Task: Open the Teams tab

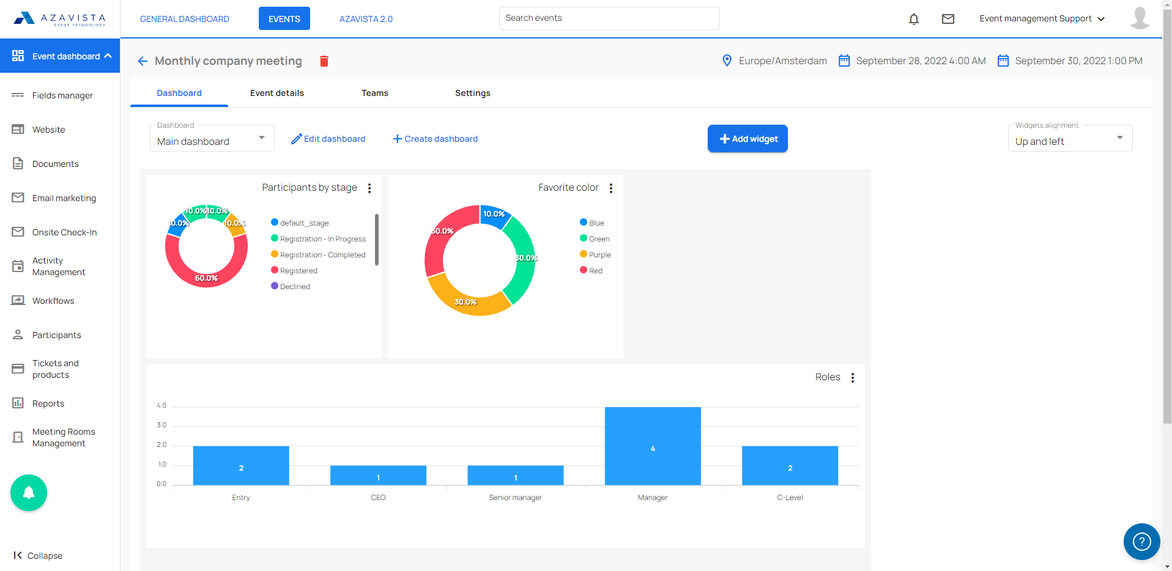Action: click(375, 93)
